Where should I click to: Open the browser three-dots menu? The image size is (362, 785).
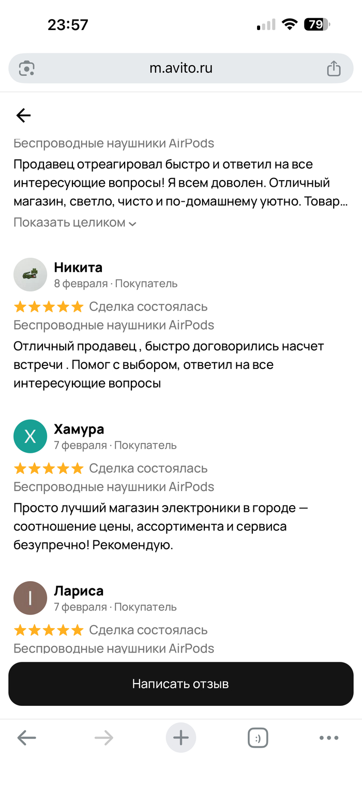coord(329,737)
